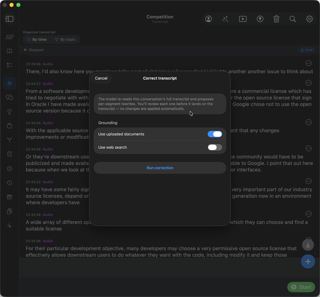
Task: Click the trash delete icon in toolbar
Action: tap(276, 19)
